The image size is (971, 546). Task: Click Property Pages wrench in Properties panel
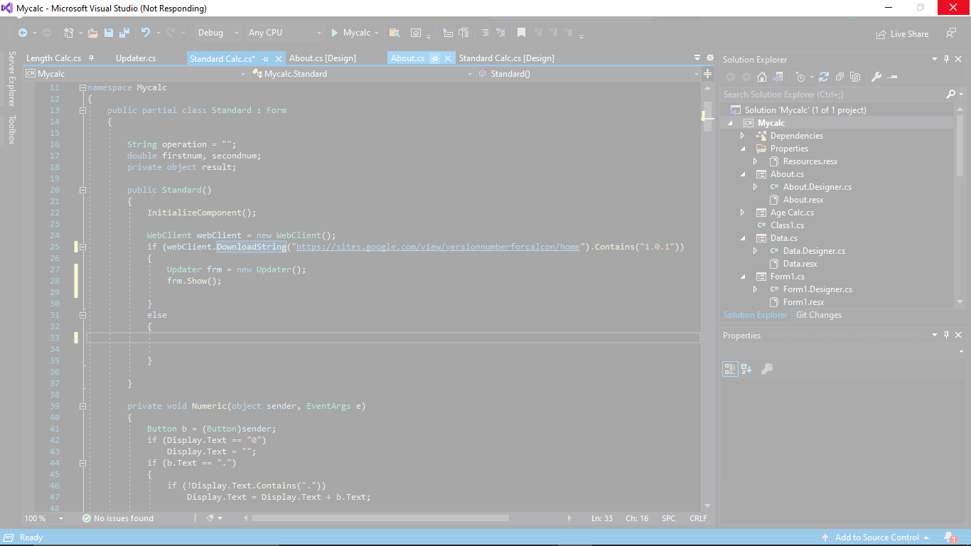(x=767, y=368)
